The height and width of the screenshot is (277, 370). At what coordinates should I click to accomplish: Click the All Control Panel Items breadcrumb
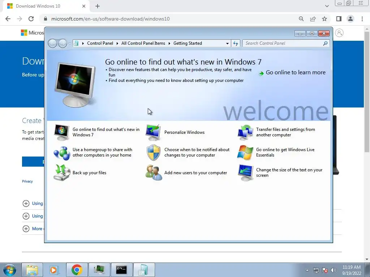(x=143, y=43)
